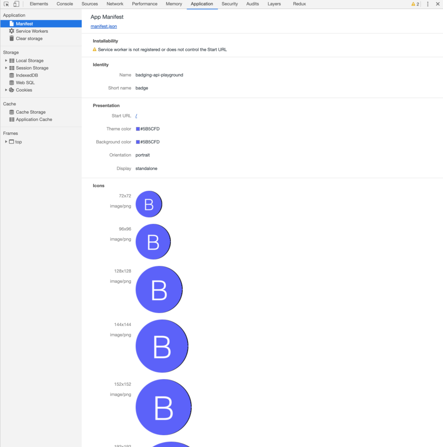Expand the Cookies tree node
443x447 pixels.
pyautogui.click(x=6, y=90)
